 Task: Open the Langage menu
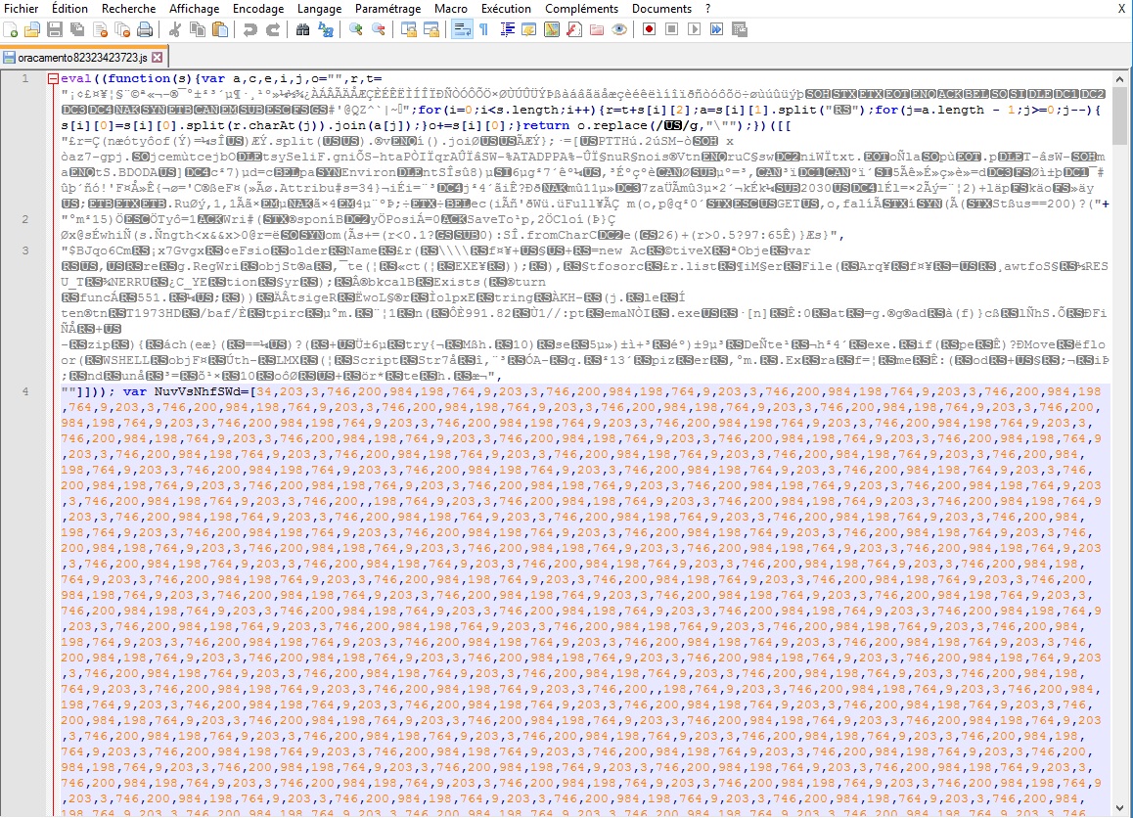pos(319,9)
